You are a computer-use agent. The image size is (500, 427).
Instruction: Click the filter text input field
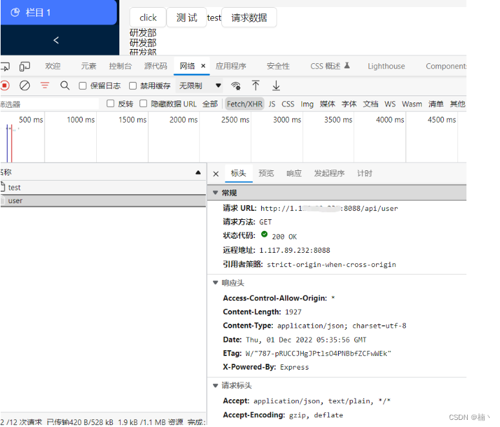point(50,104)
